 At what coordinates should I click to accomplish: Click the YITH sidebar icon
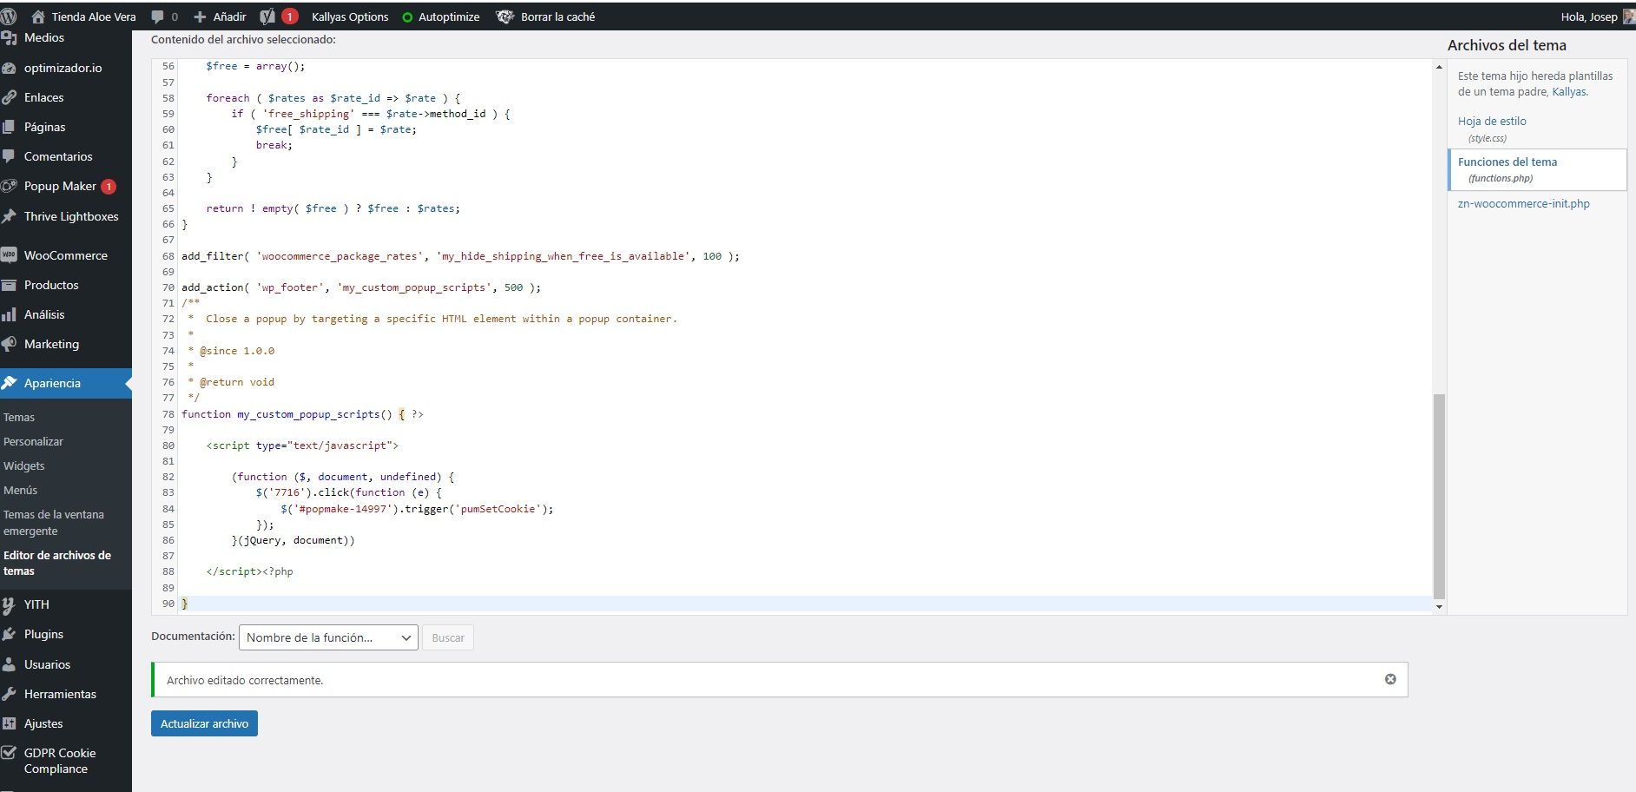(9, 604)
